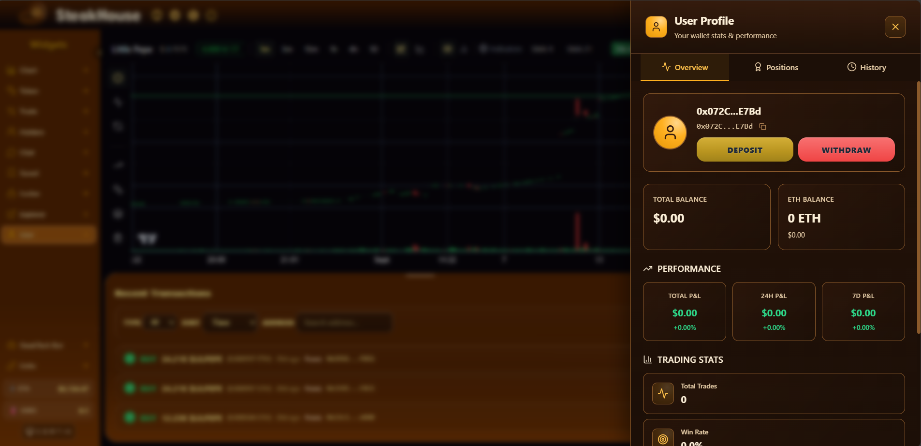Select the ETH Balance card
This screenshot has width=921, height=446.
click(x=841, y=217)
